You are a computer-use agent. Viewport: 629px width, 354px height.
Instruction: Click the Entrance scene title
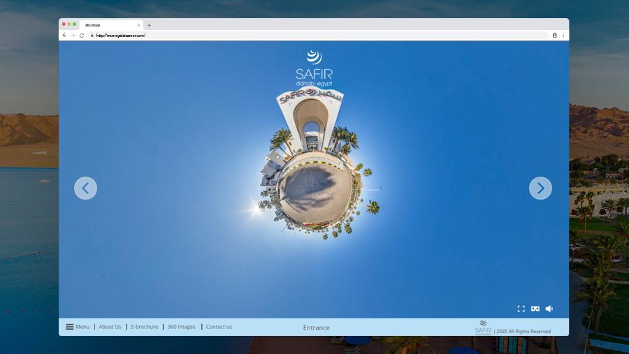(316, 327)
